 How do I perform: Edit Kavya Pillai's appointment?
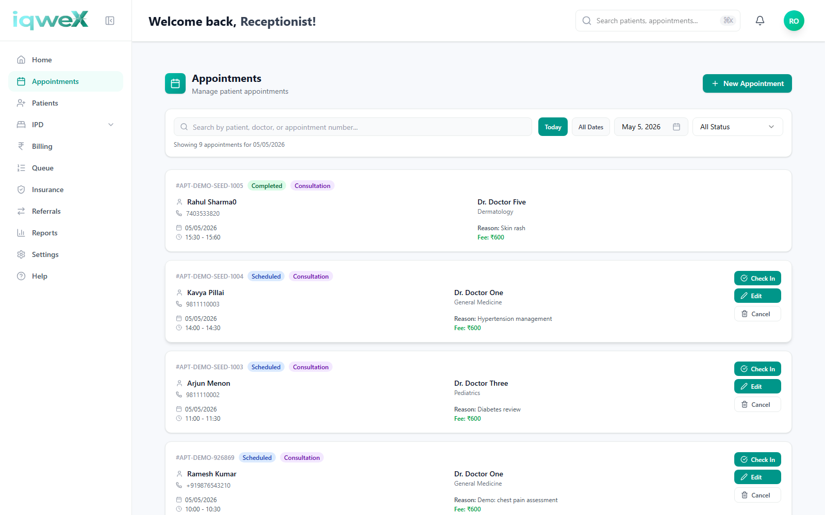(757, 296)
